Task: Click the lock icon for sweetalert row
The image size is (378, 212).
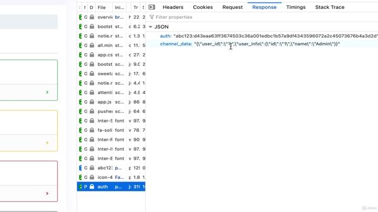Action: pyautogui.click(x=92, y=74)
